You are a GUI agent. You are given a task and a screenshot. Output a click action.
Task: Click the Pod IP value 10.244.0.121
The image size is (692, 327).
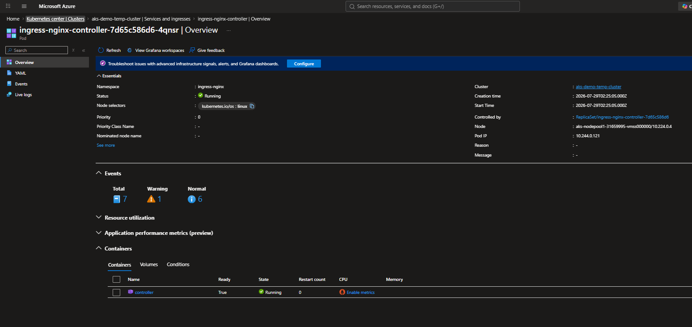coord(588,136)
